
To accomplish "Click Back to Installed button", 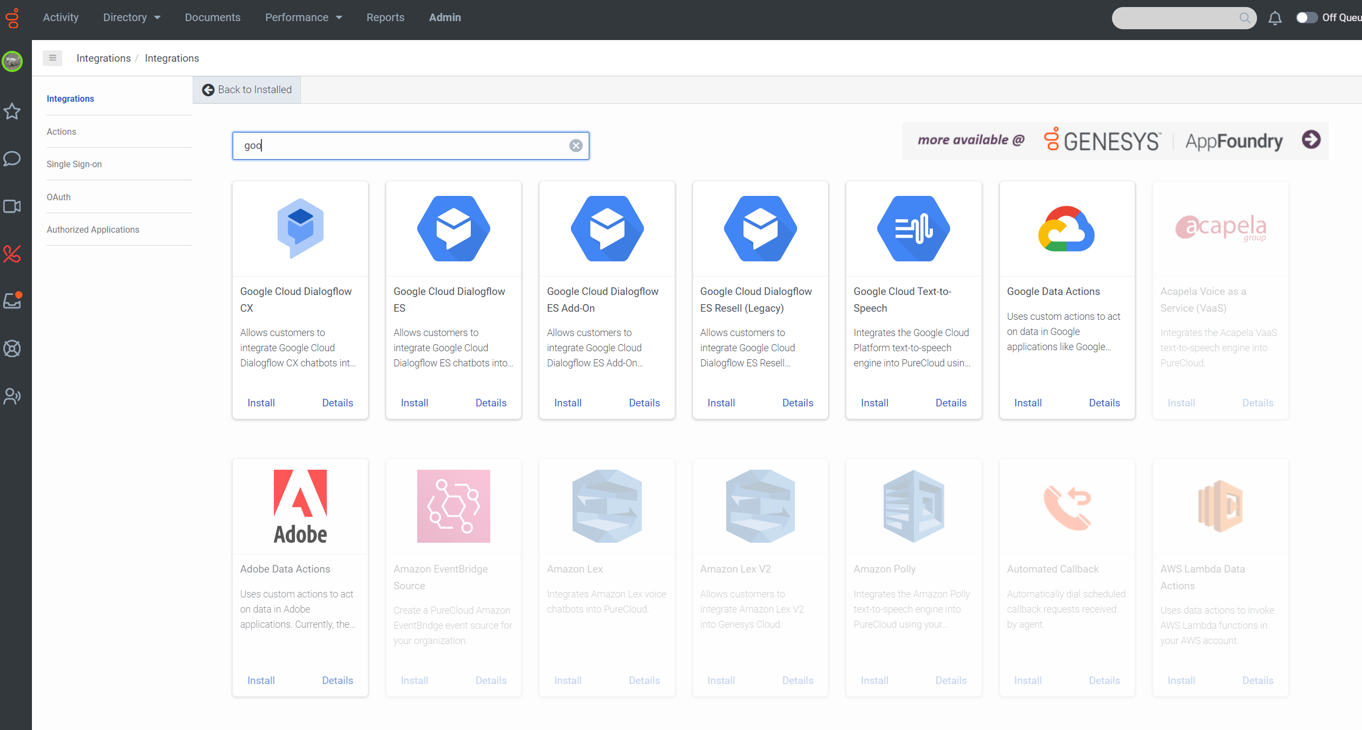I will [246, 89].
